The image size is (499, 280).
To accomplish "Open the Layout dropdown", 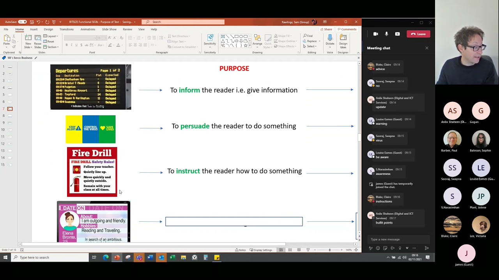I will pyautogui.click(x=51, y=36).
